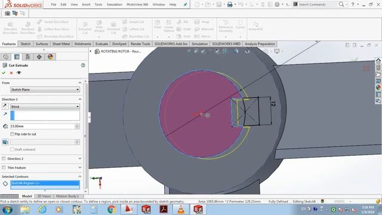The width and height of the screenshot is (382, 215).
Task: Open the Design Library task pane icon
Action: pyautogui.click(x=378, y=67)
